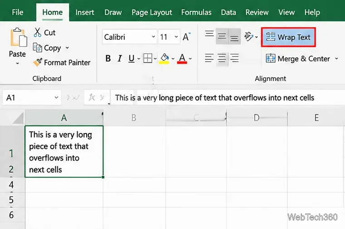Expand orientation dropdown arrow
The width and height of the screenshot is (345, 229).
pyautogui.click(x=256, y=37)
